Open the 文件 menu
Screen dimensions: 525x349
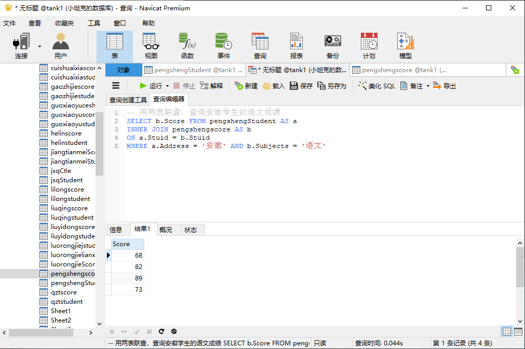pos(9,23)
